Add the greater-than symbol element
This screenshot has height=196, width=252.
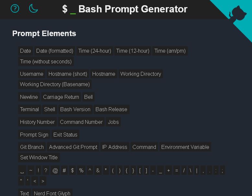43,181
